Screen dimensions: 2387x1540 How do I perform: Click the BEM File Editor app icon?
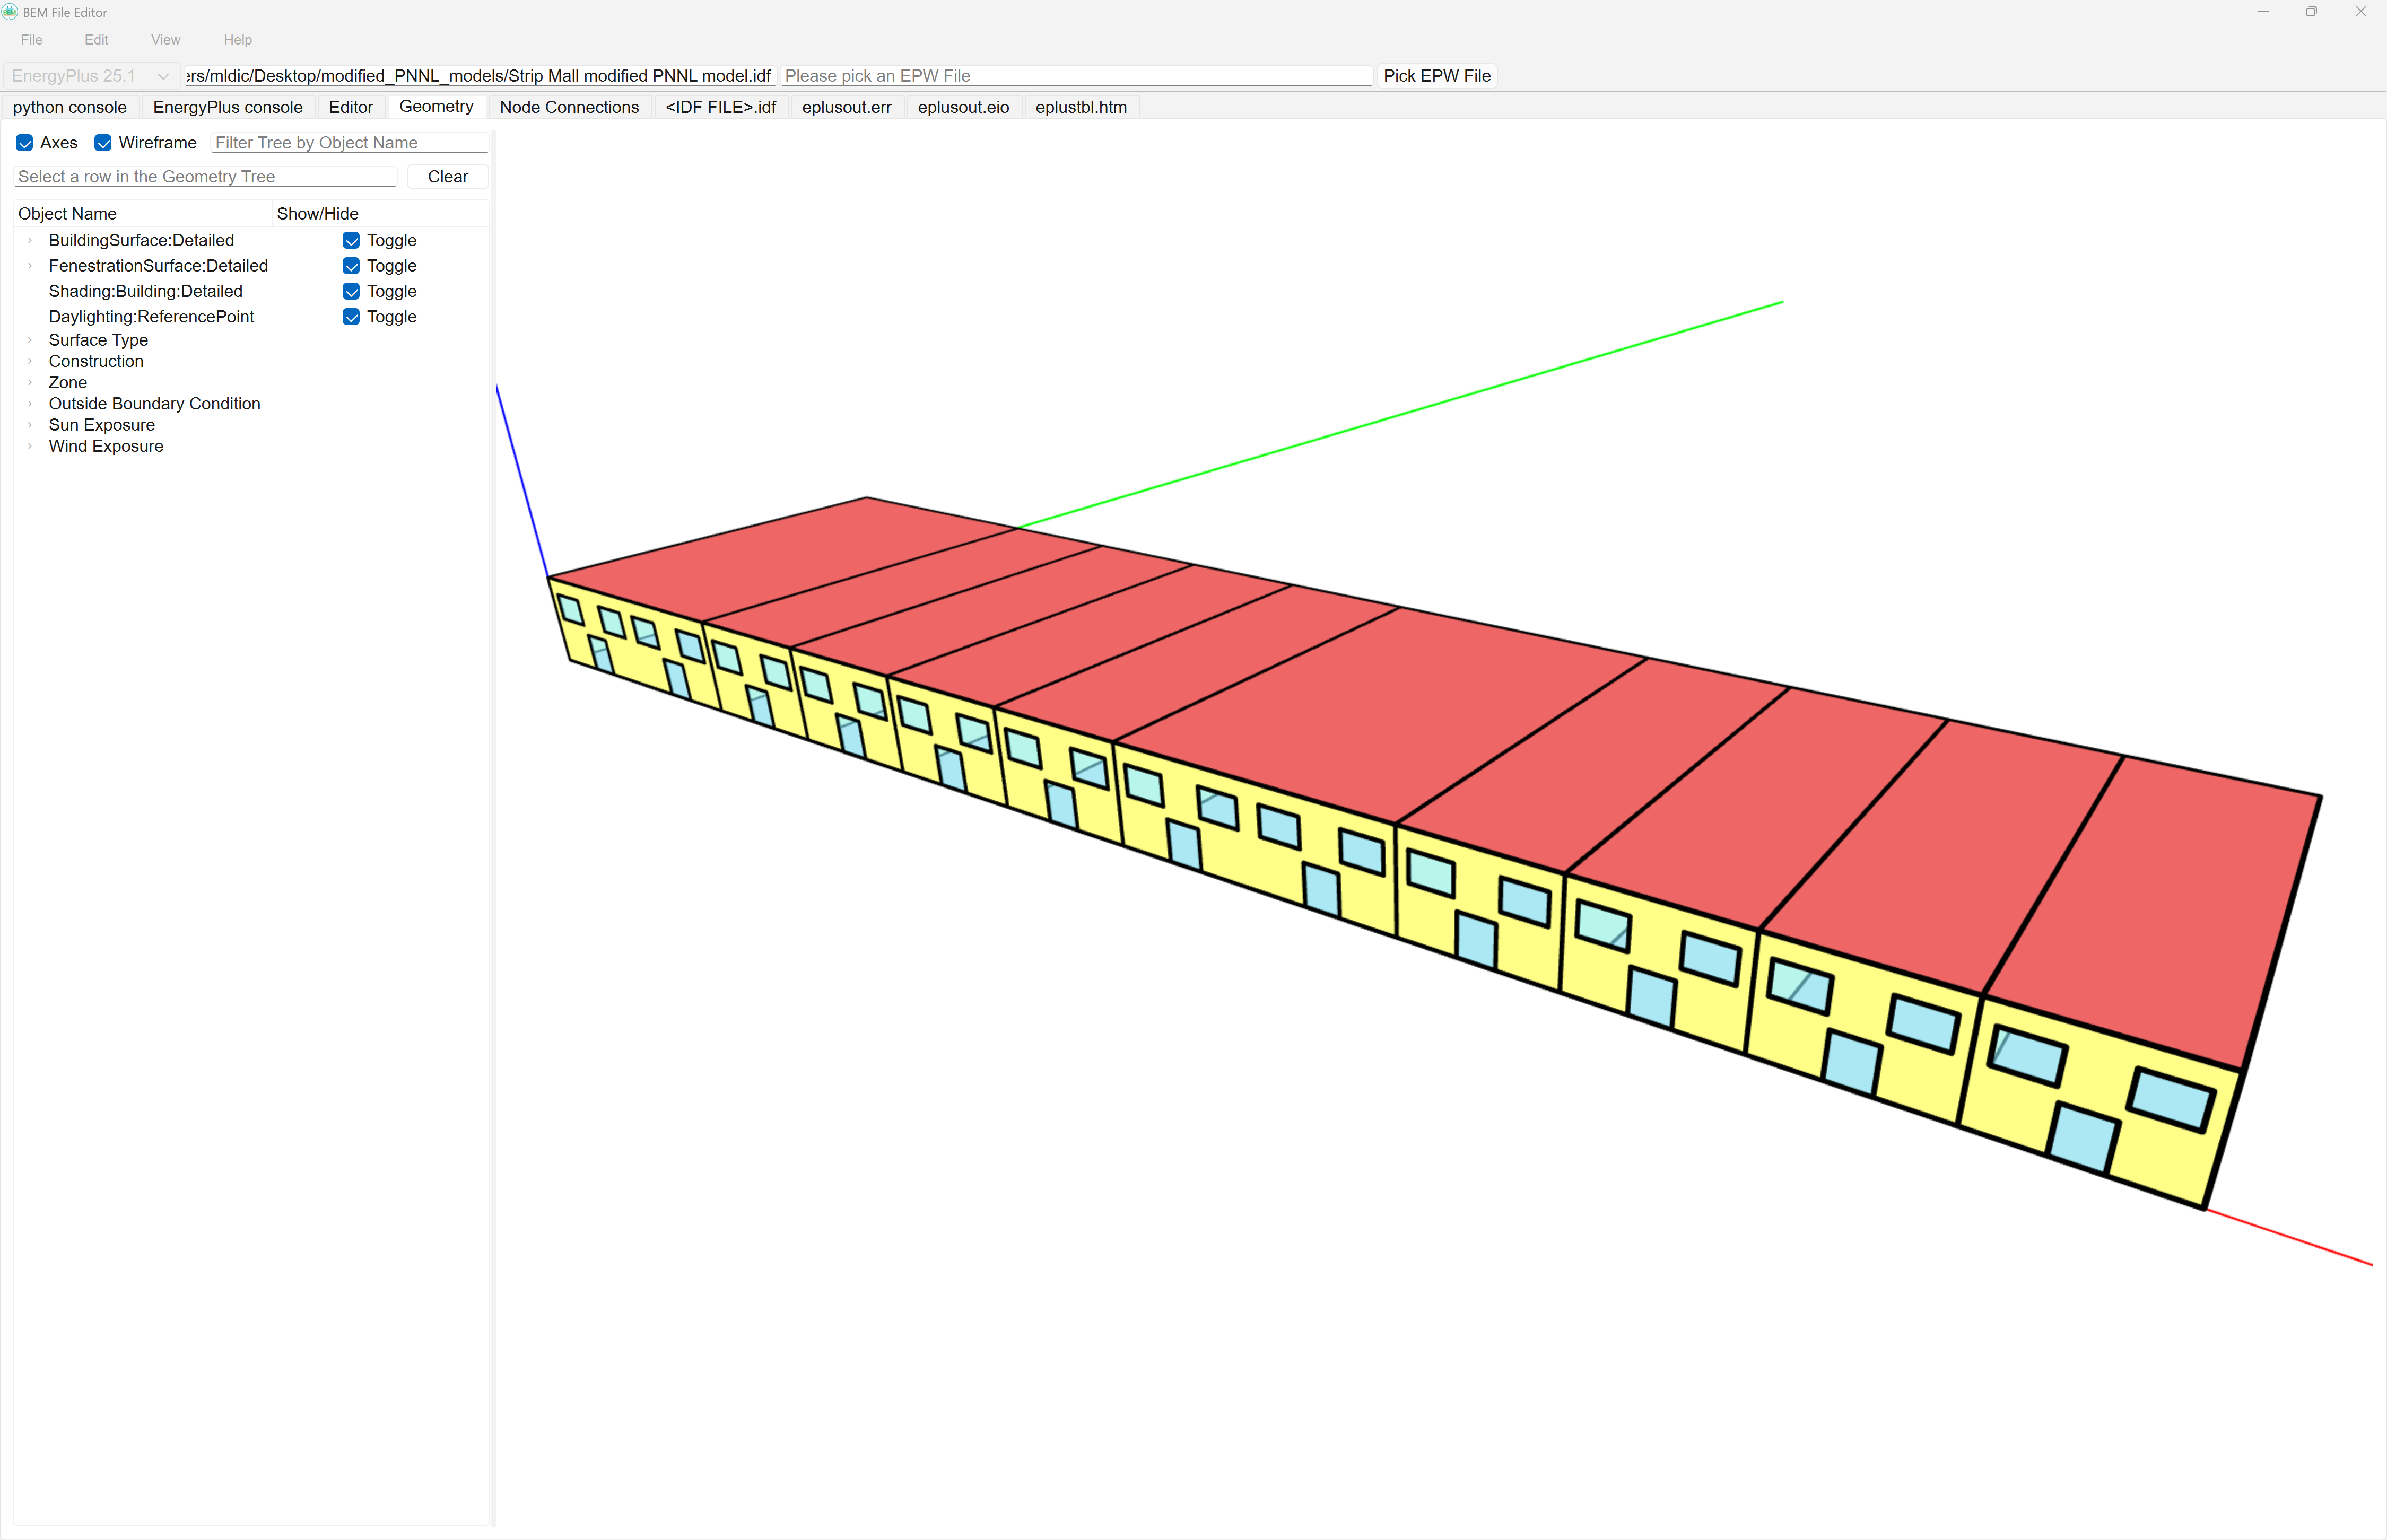(10, 12)
